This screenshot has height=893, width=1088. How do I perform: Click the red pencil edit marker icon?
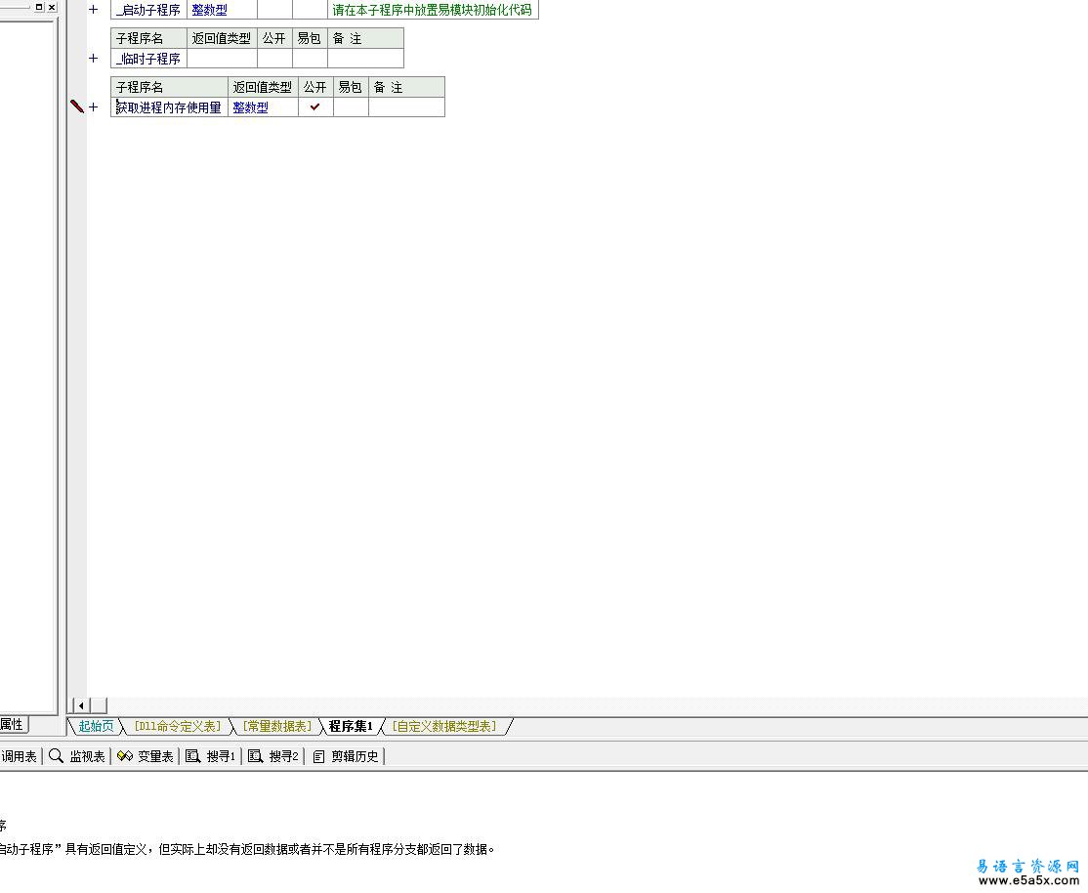point(77,106)
